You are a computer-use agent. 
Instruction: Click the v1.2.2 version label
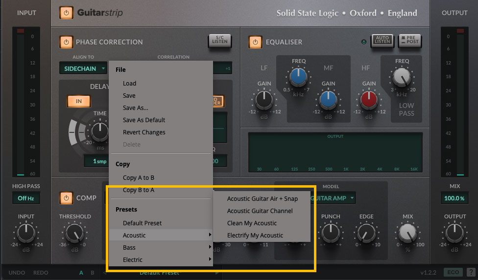point(429,273)
